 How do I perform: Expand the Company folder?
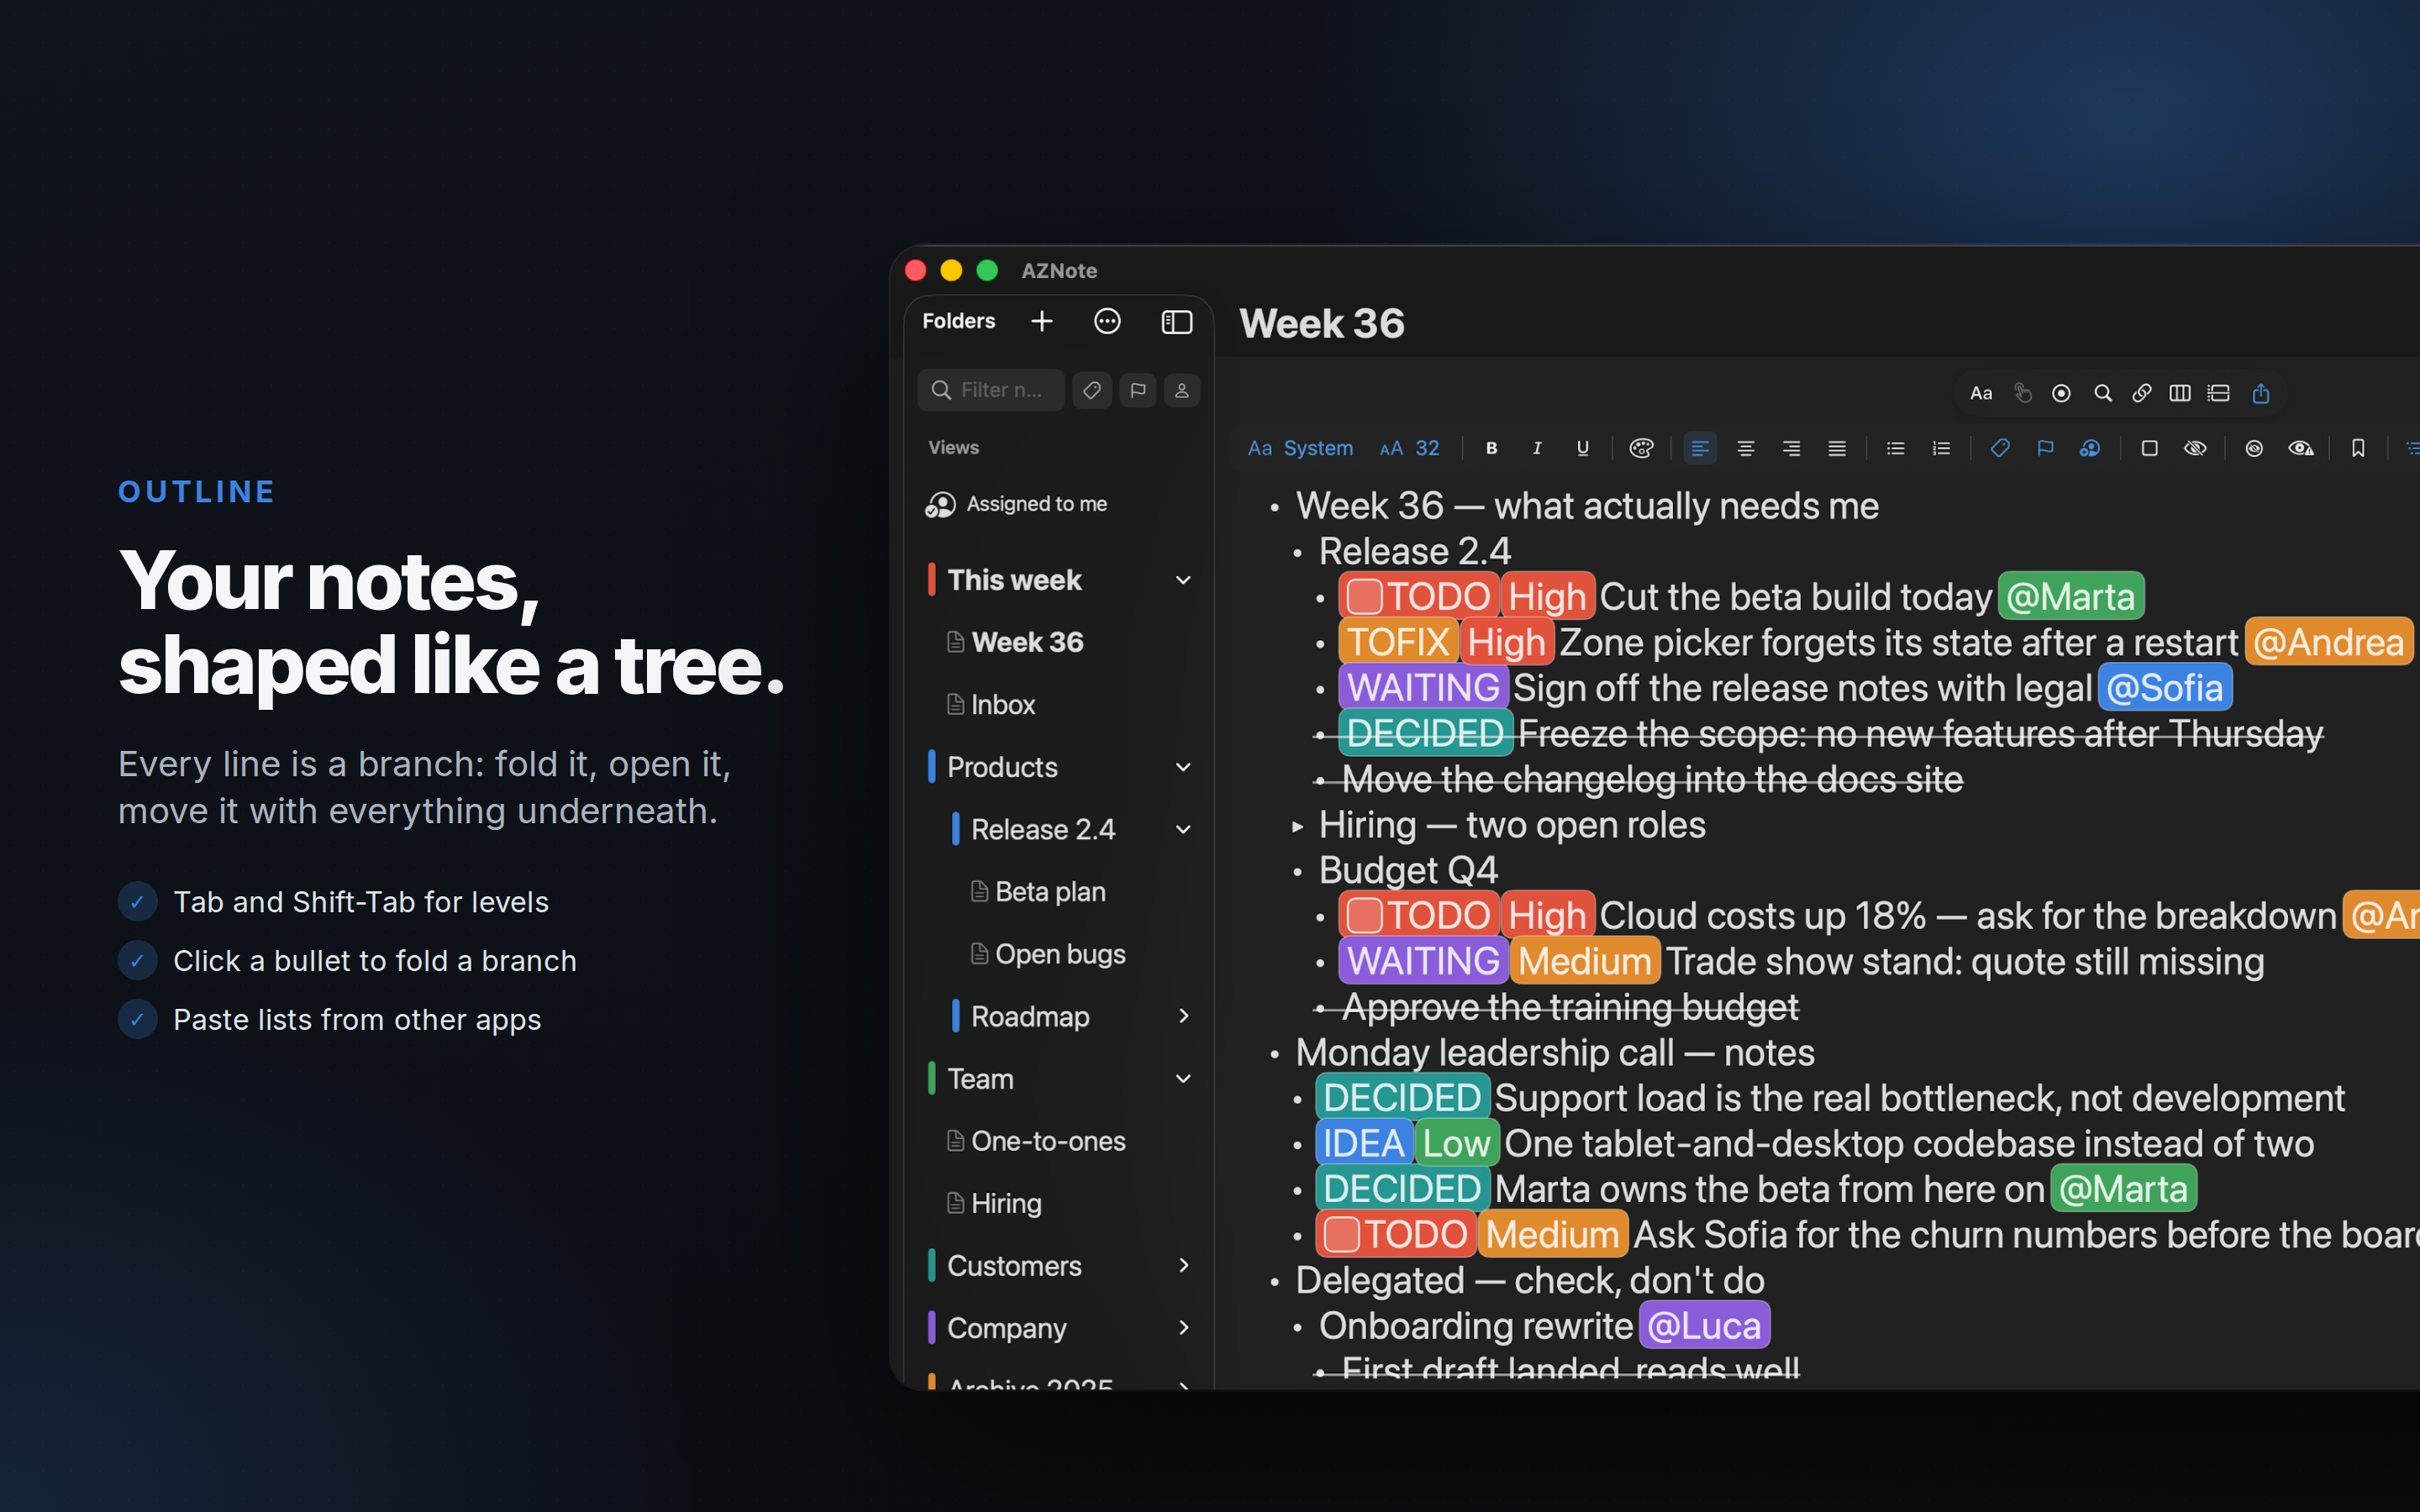(x=1183, y=1327)
